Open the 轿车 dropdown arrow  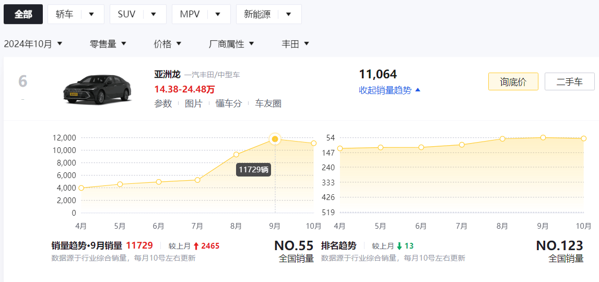(x=91, y=14)
